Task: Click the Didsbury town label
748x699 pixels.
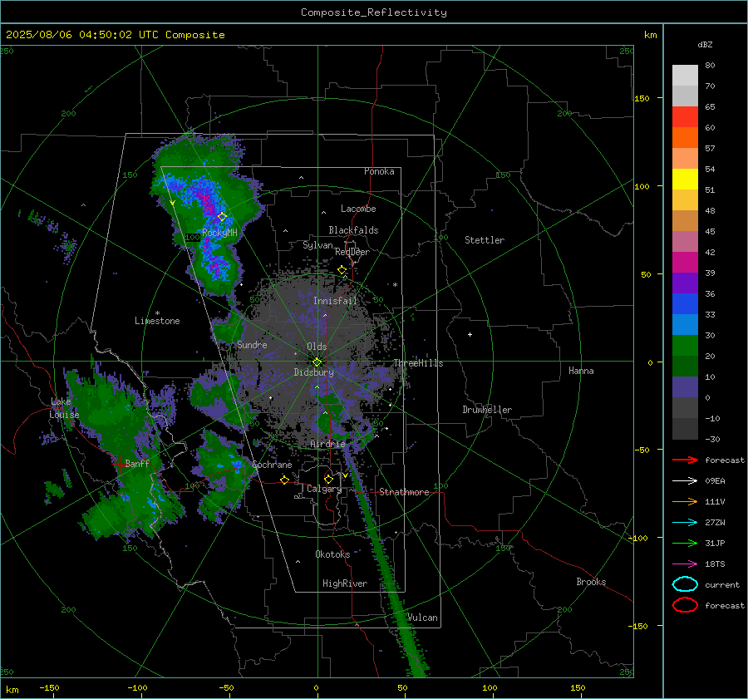Action: (313, 372)
